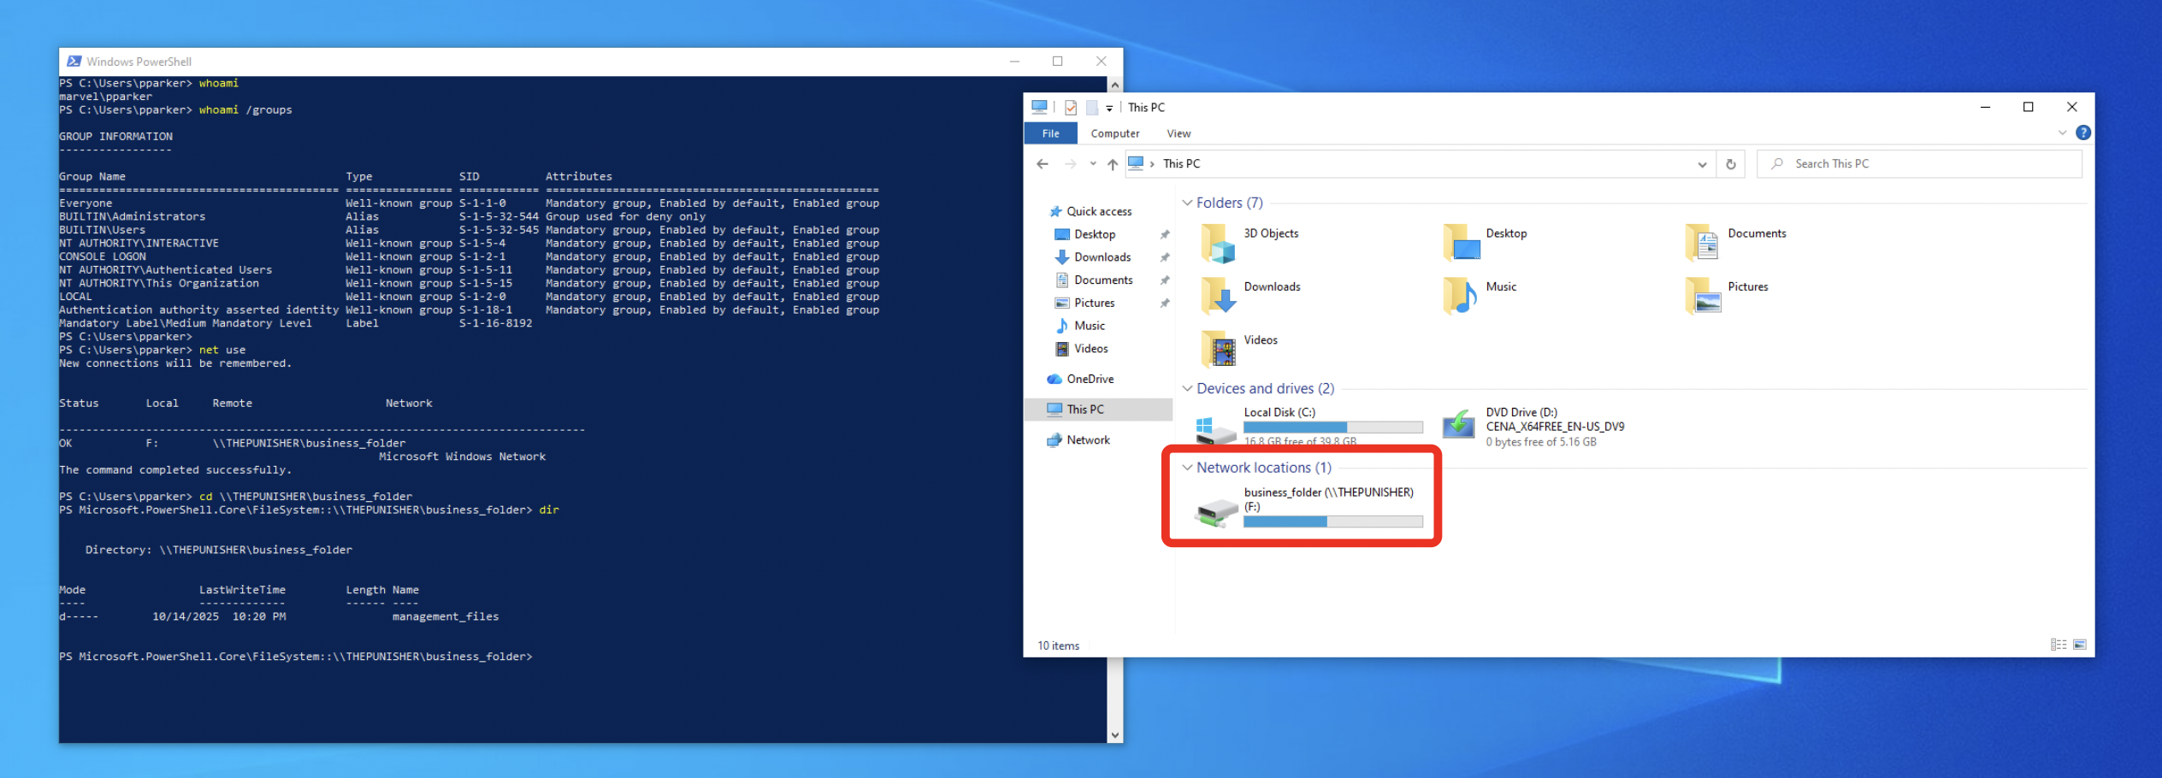2162x778 pixels.
Task: Open the 3D Objects folder
Action: (x=1218, y=244)
